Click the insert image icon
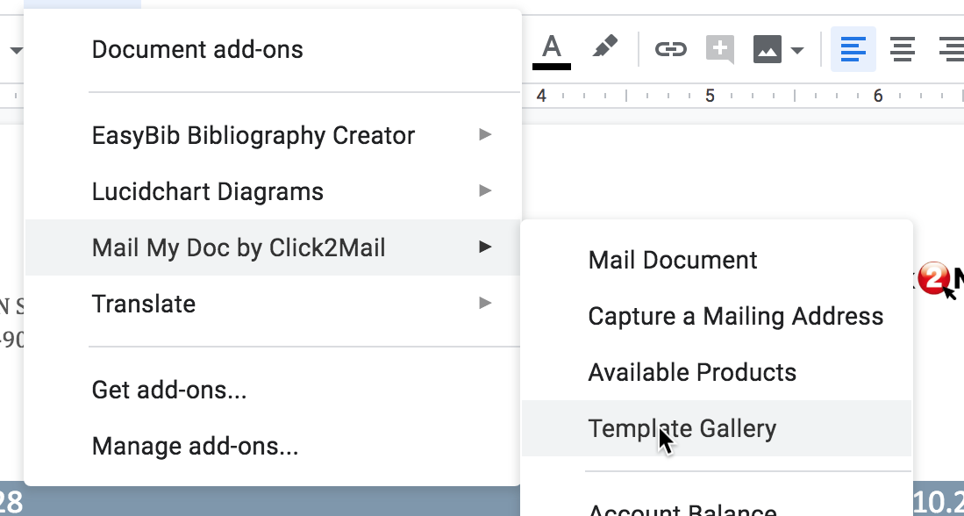 pyautogui.click(x=768, y=49)
